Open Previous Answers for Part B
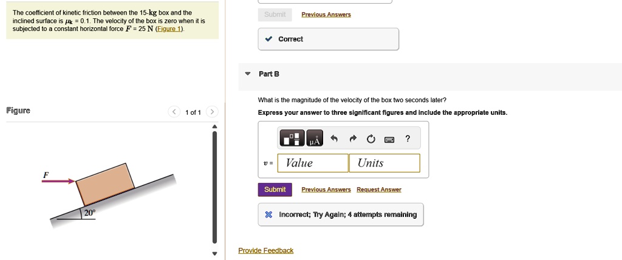This screenshot has width=622, height=260. 326,190
